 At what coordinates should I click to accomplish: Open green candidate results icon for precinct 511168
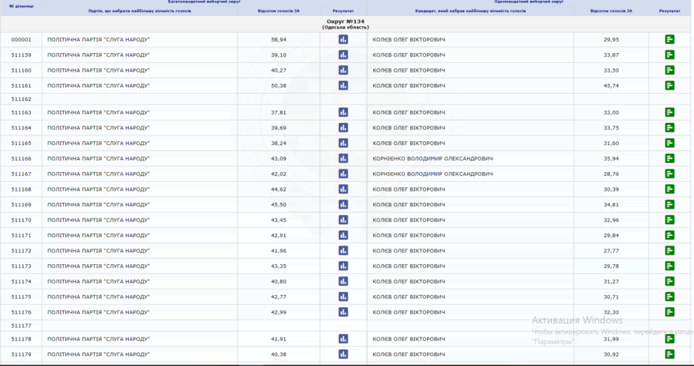coord(670,189)
